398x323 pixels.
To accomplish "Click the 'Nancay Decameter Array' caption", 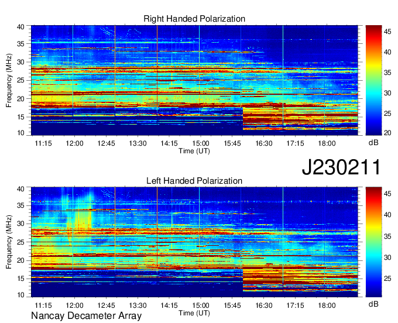I will pyautogui.click(x=86, y=316).
